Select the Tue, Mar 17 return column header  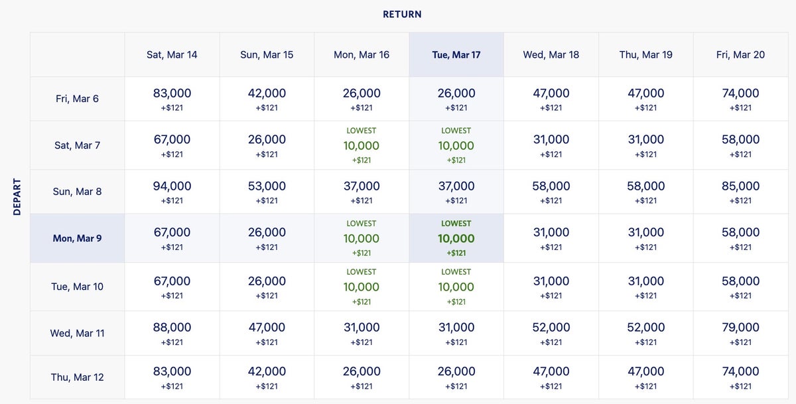click(x=456, y=54)
